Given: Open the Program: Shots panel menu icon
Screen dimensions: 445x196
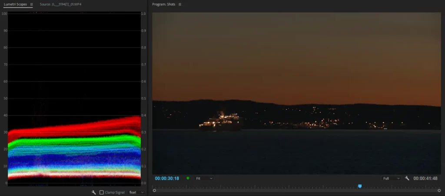Looking at the screenshot, I should pyautogui.click(x=179, y=4).
